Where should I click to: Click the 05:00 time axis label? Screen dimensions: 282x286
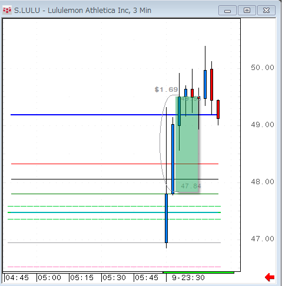pos(49,278)
